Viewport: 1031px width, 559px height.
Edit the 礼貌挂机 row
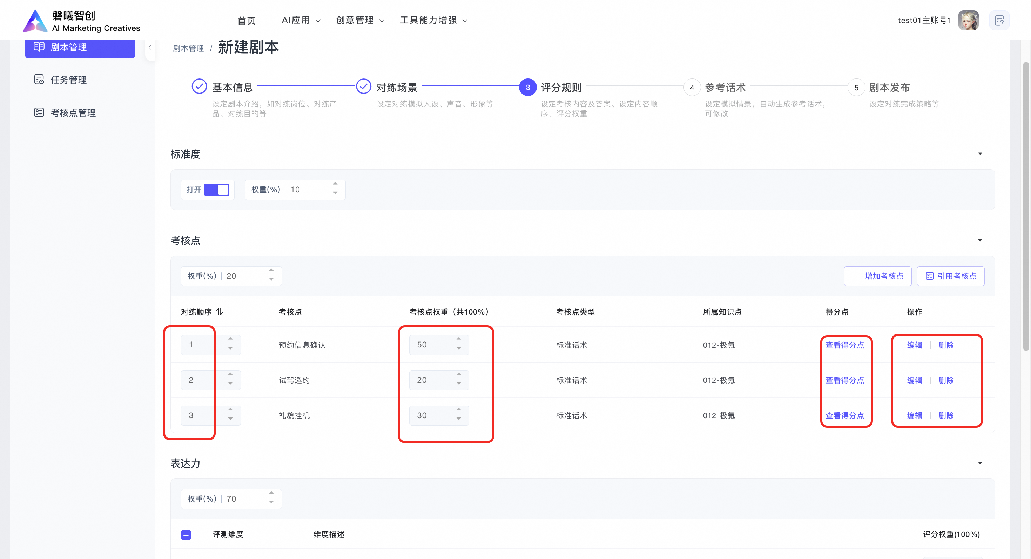click(x=915, y=415)
